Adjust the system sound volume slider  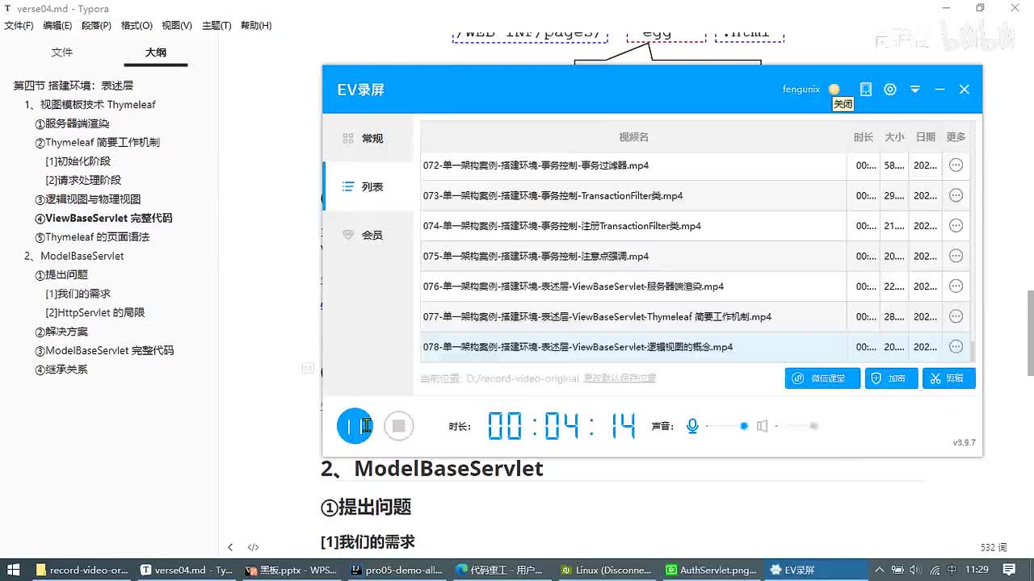(797, 426)
